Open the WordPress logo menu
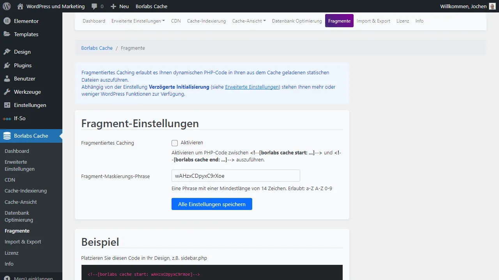Viewport: 499px width, 280px height. [x=7, y=6]
